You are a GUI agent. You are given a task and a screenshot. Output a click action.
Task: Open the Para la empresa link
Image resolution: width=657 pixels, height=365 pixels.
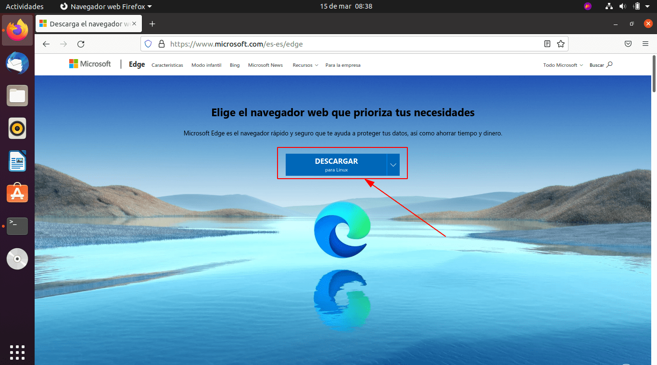342,65
